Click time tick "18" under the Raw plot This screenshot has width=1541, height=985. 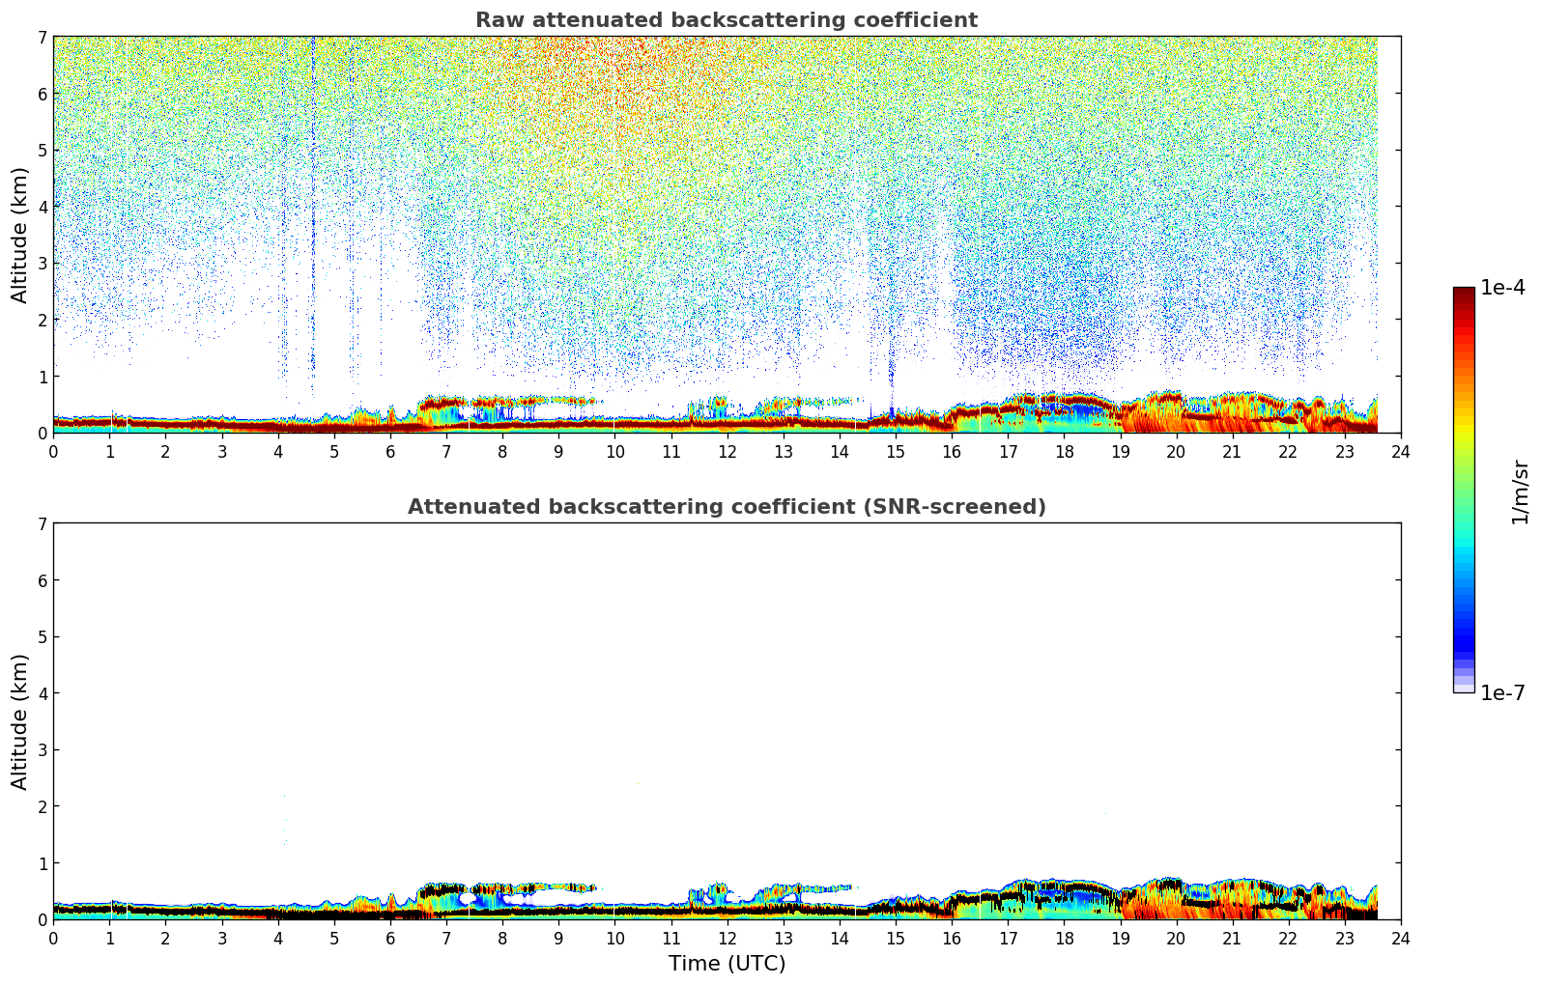click(x=1064, y=451)
